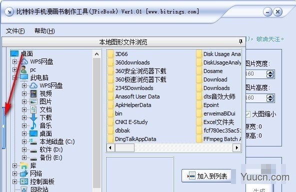The width and height of the screenshot is (296, 192).
Task: Select the dbbak folder
Action: click(x=119, y=130)
